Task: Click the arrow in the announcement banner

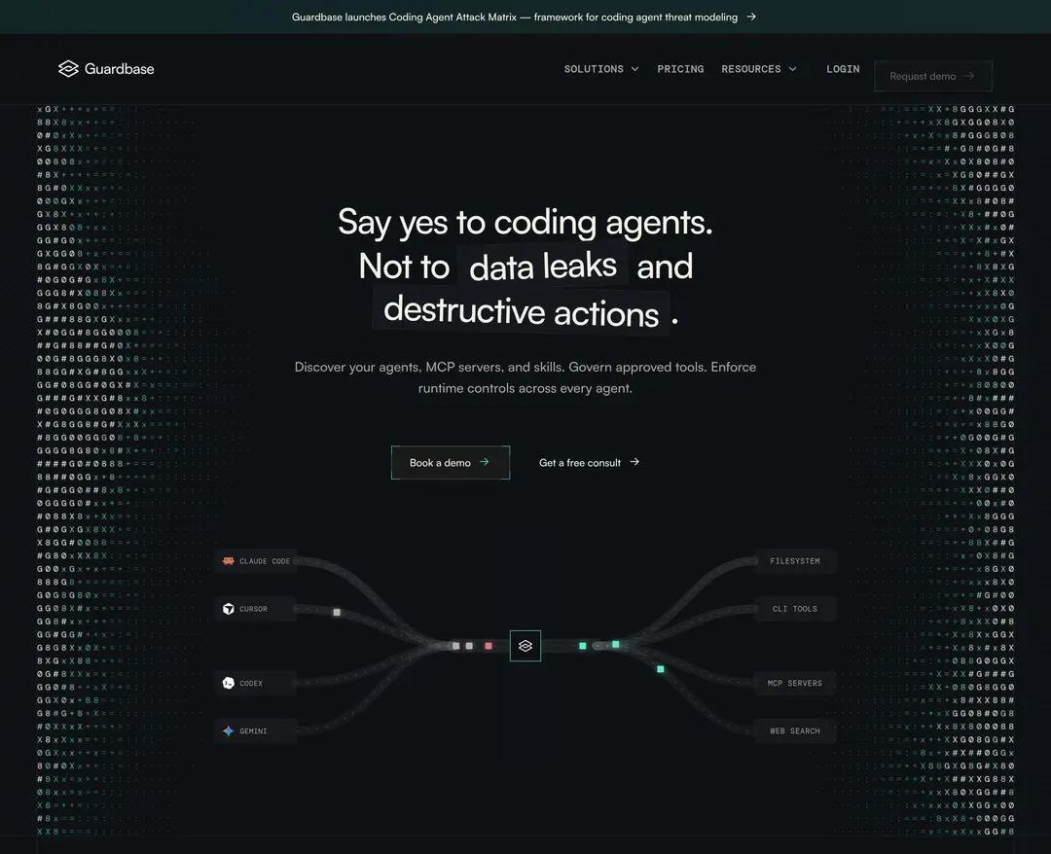Action: click(751, 17)
